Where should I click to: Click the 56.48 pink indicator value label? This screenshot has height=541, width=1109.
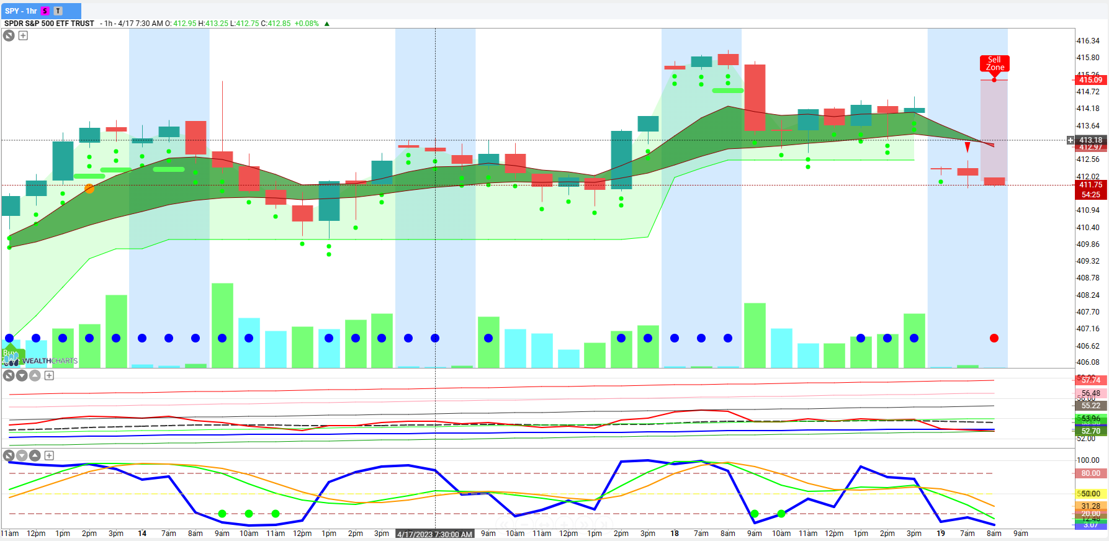coord(1090,393)
